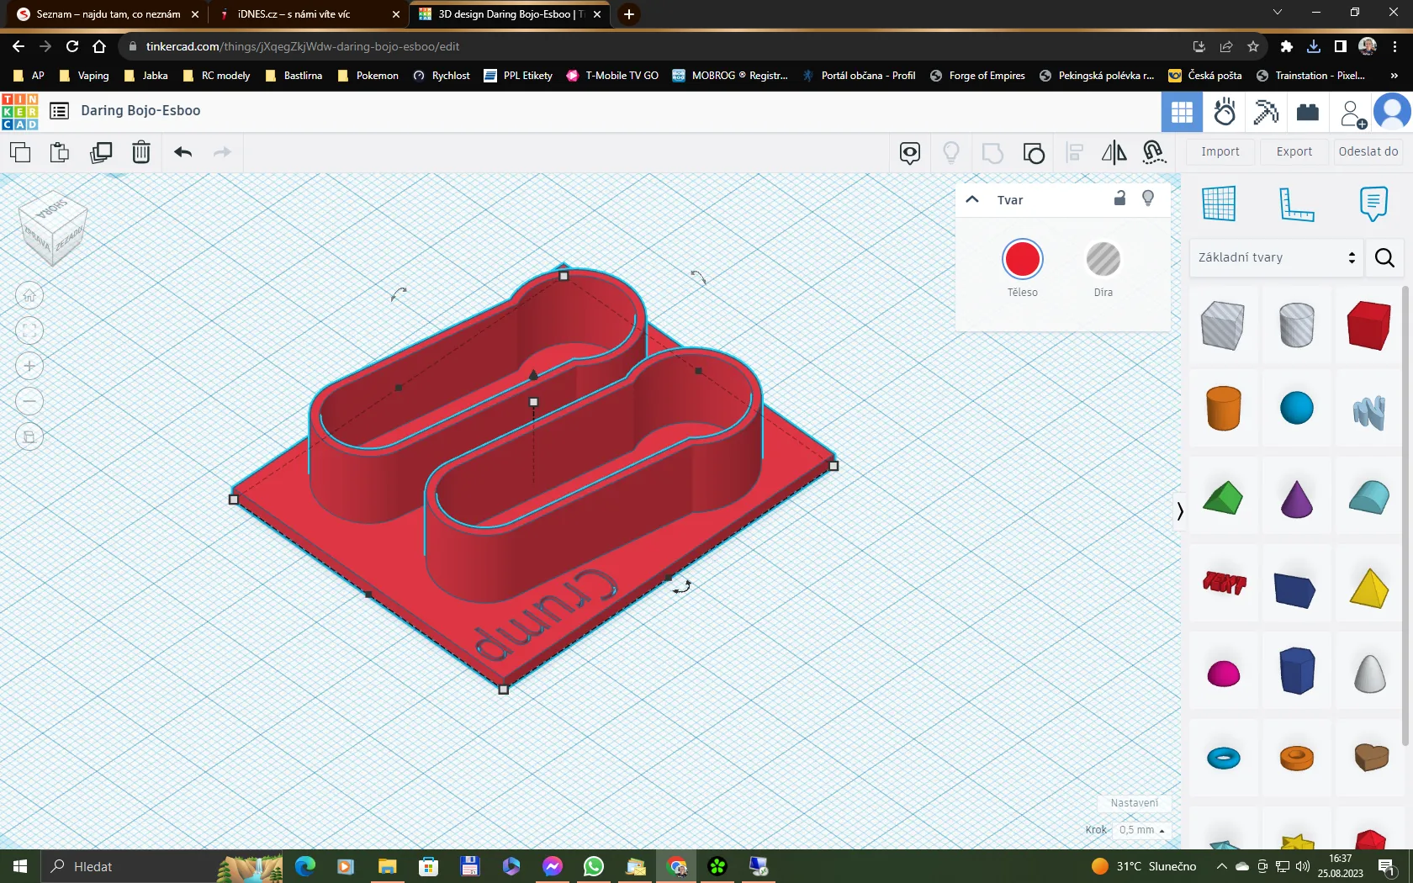Select the Díra hole option
Screen dimensions: 1413x883
pos(1103,260)
